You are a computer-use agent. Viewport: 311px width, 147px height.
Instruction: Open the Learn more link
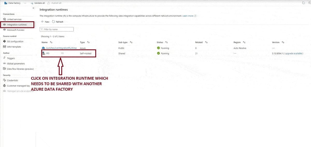(189, 16)
